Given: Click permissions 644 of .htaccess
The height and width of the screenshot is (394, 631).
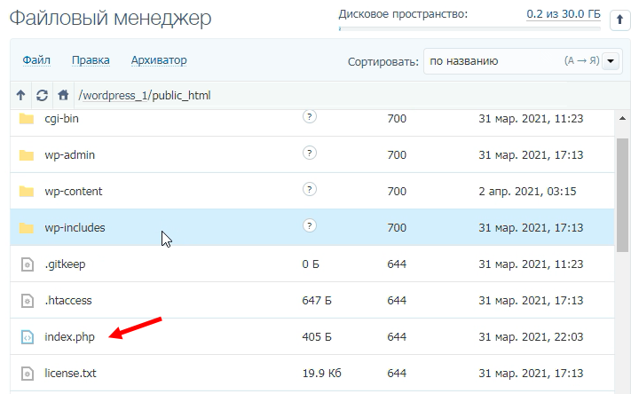Looking at the screenshot, I should coord(397,301).
